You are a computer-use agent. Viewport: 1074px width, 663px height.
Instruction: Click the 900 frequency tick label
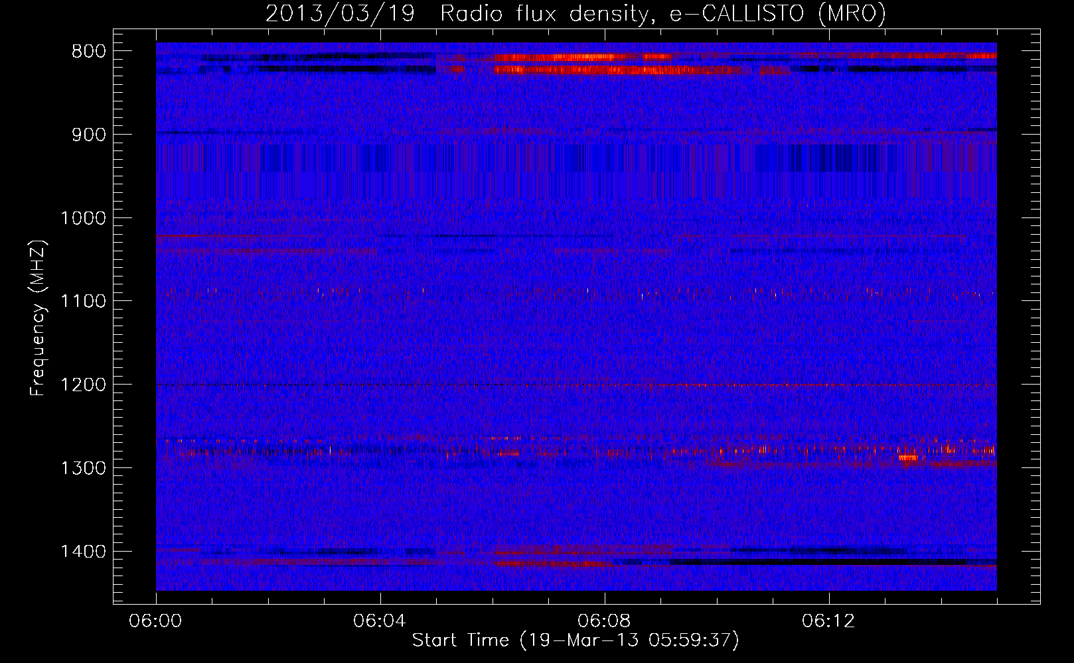pos(89,135)
